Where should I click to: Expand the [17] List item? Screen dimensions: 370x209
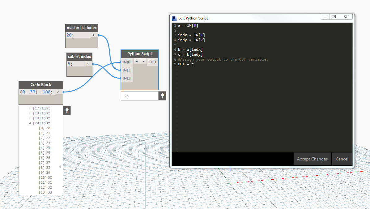[x=30, y=108]
